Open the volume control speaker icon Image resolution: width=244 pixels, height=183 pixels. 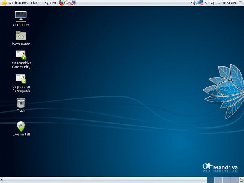195,3
